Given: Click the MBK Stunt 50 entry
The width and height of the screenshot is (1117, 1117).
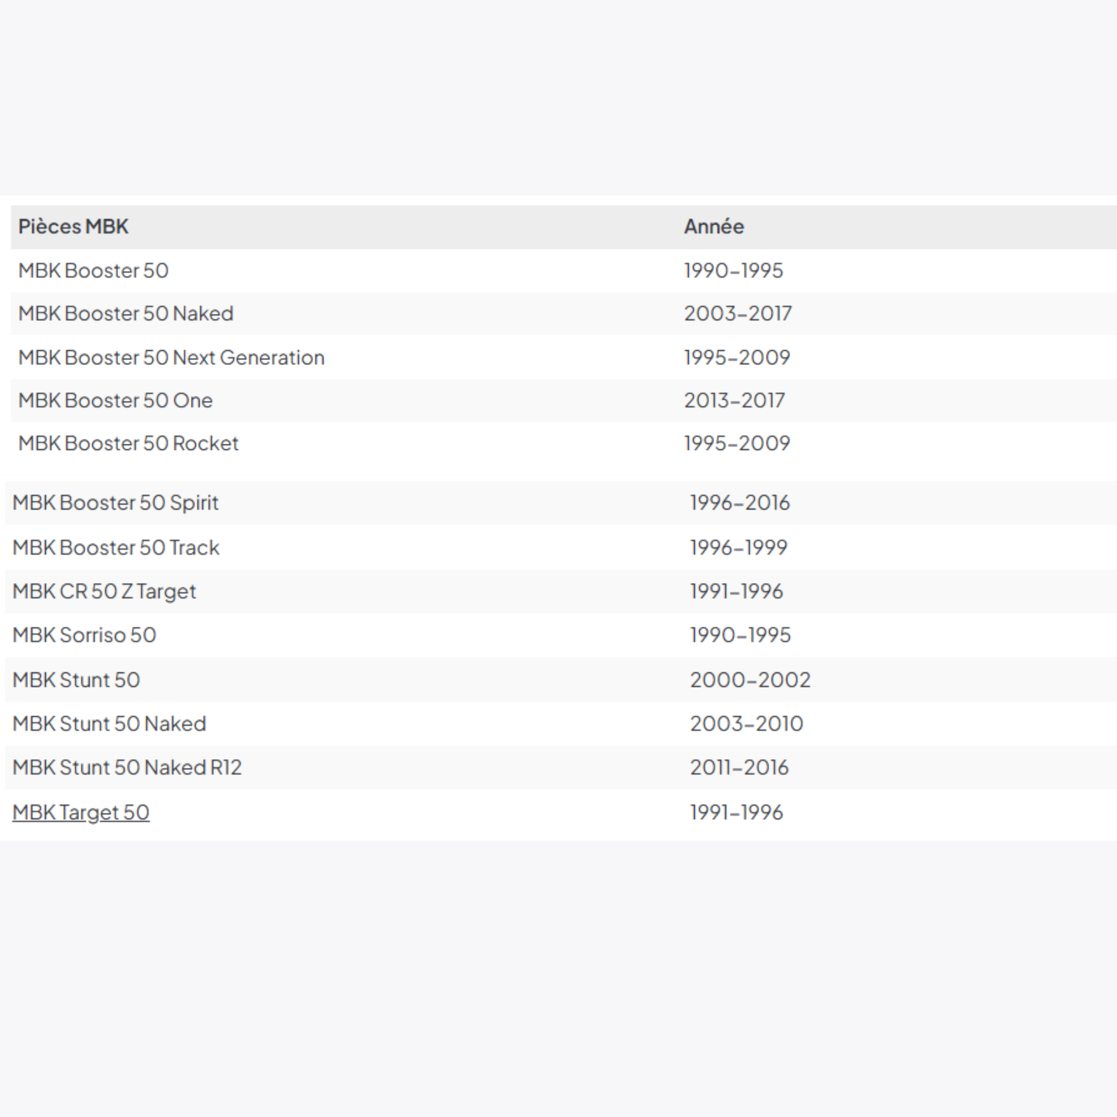Looking at the screenshot, I should pos(76,680).
